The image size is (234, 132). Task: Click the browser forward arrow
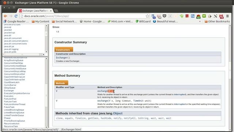pos(11,16)
